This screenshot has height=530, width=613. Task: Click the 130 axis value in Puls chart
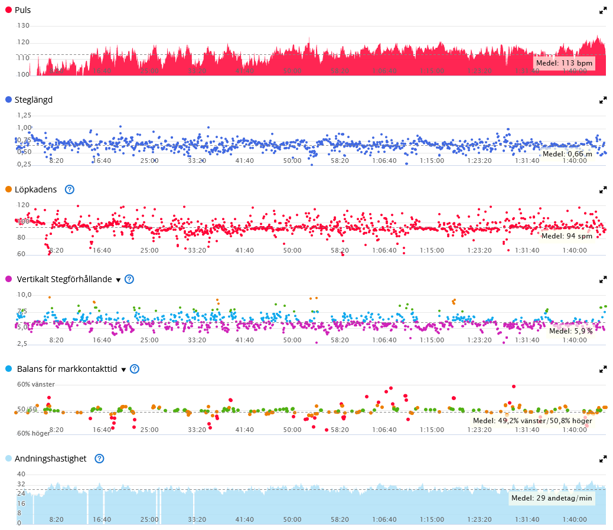point(23,26)
